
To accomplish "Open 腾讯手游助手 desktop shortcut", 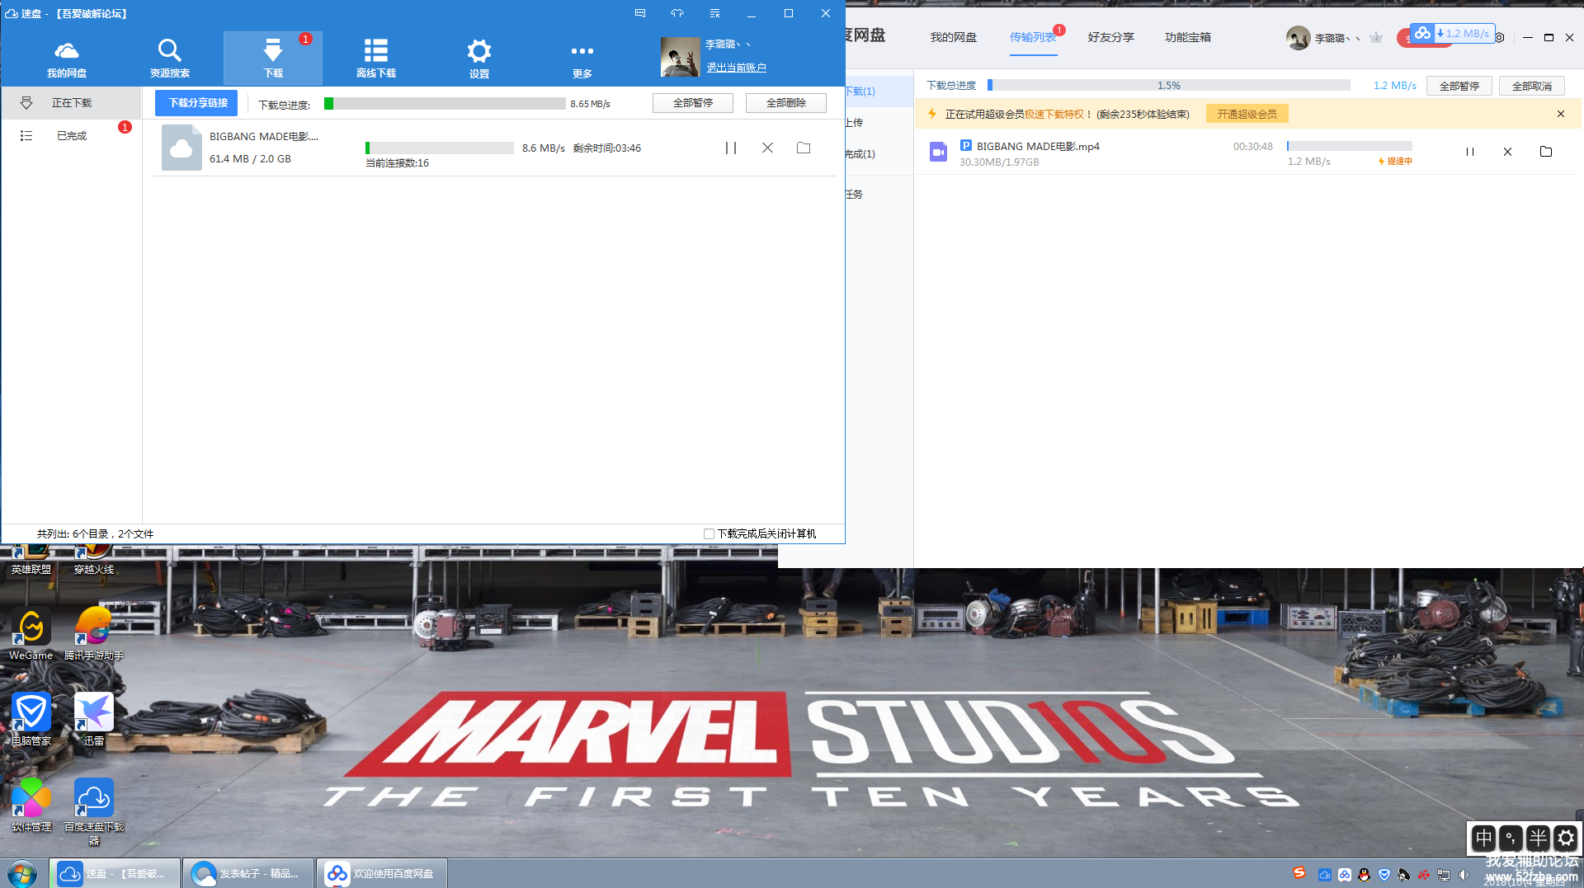I will [94, 634].
